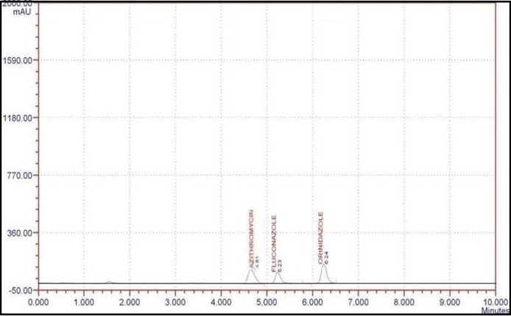The image size is (511, 316).
Task: Click the Azithromycin peak label
Action: [250, 237]
